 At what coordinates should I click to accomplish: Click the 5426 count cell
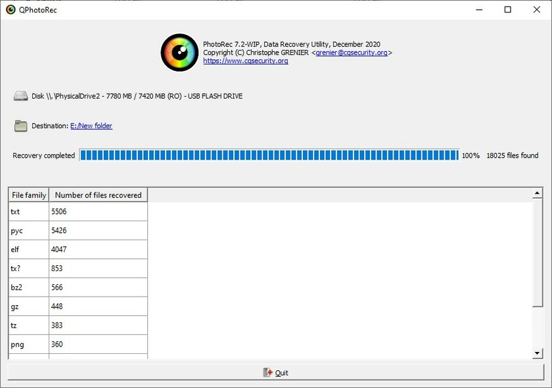click(x=98, y=230)
